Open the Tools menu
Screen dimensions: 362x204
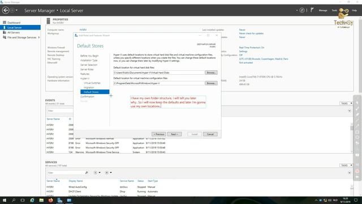click(x=334, y=10)
